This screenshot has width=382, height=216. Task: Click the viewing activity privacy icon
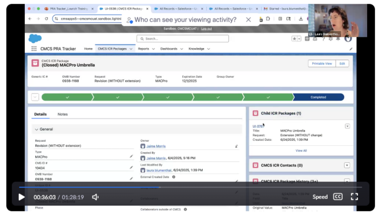[x=129, y=20]
